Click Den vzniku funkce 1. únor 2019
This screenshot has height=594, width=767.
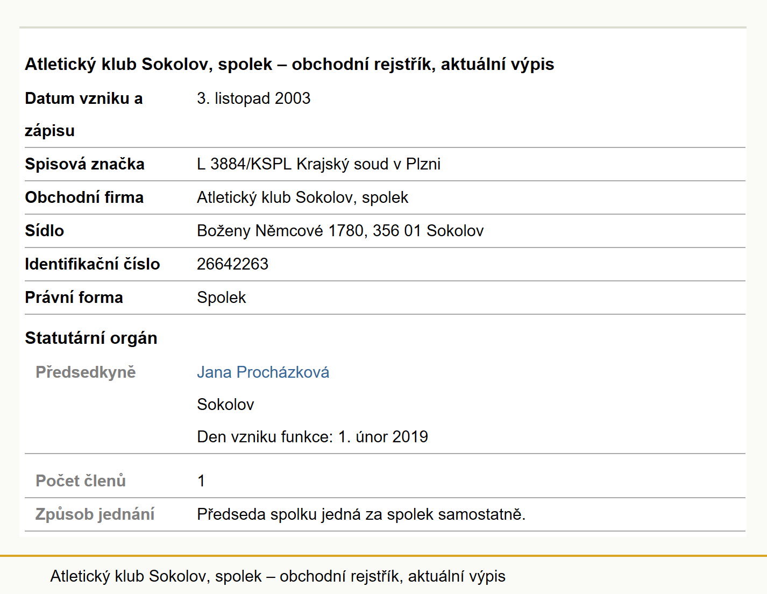pyautogui.click(x=313, y=437)
